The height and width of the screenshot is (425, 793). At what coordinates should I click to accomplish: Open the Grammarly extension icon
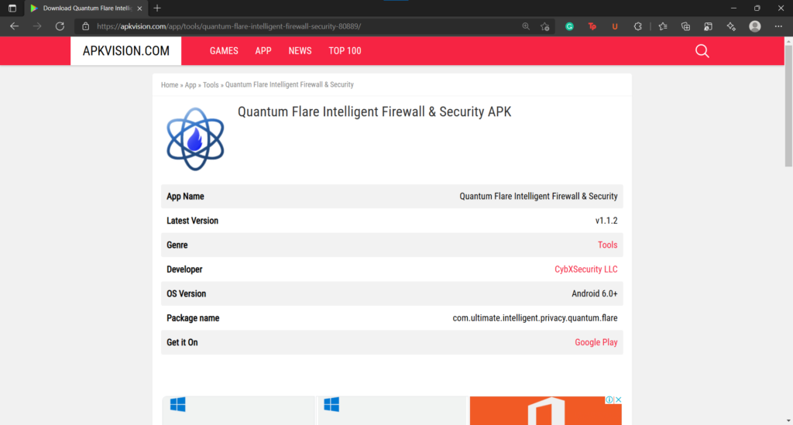click(569, 26)
